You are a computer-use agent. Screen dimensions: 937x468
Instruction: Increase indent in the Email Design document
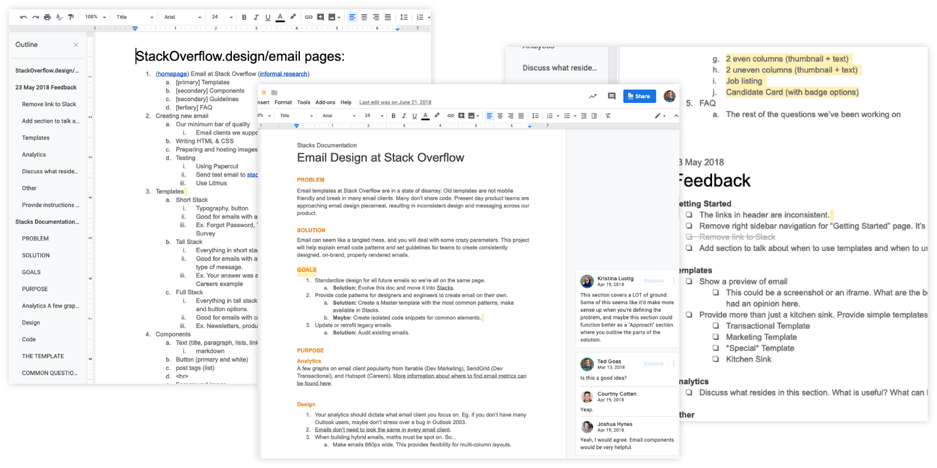pos(594,116)
